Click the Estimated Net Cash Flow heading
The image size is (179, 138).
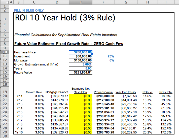[x=81, y=90]
